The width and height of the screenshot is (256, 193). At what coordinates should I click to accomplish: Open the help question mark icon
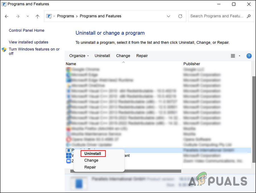coord(249,56)
